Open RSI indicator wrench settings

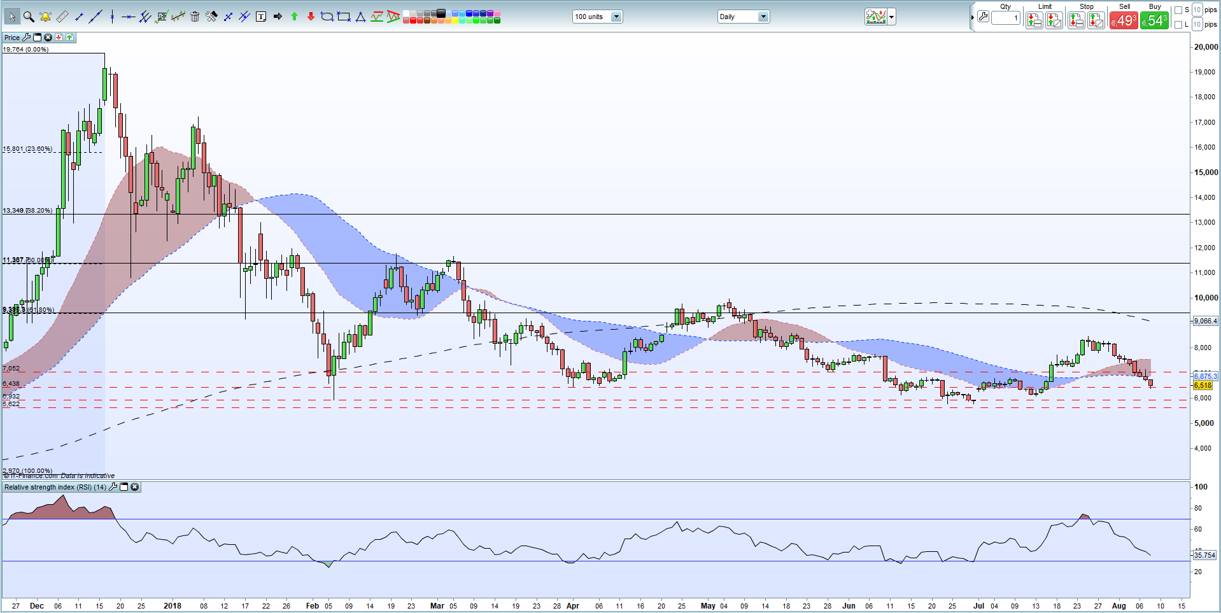113,487
